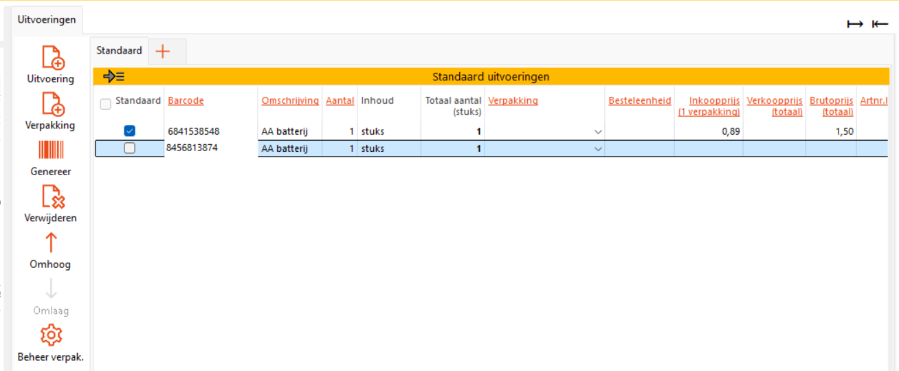Open Verpakking dropdown in selected second row
Screen dimensions: 899x371
598,149
